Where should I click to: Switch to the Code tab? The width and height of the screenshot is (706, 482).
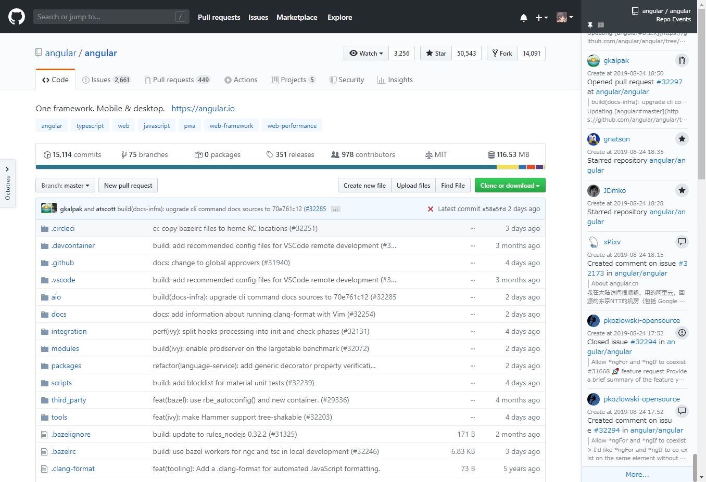tap(55, 80)
